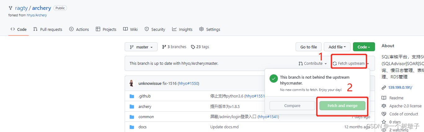Open the 屏蔽/admin/login登录入口 commit message
The image size is (424, 132).
pos(233,117)
